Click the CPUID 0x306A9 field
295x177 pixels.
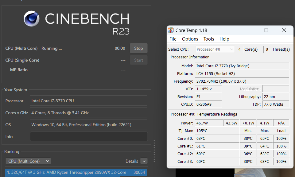208,104
